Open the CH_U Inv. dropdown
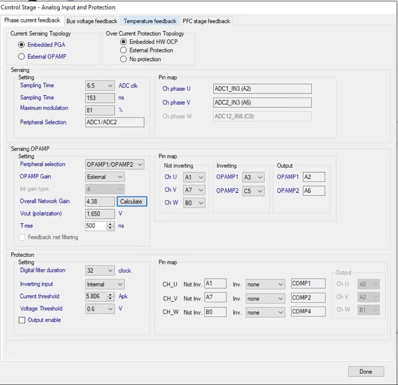The width and height of the screenshot is (398, 385). coord(265,284)
